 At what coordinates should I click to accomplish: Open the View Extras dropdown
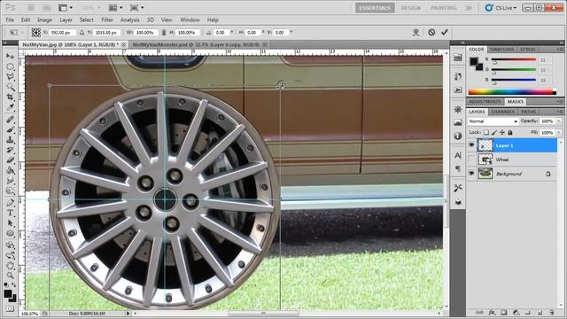66,8
